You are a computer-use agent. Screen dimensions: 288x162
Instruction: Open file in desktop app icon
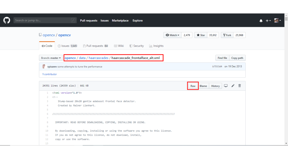226,86
